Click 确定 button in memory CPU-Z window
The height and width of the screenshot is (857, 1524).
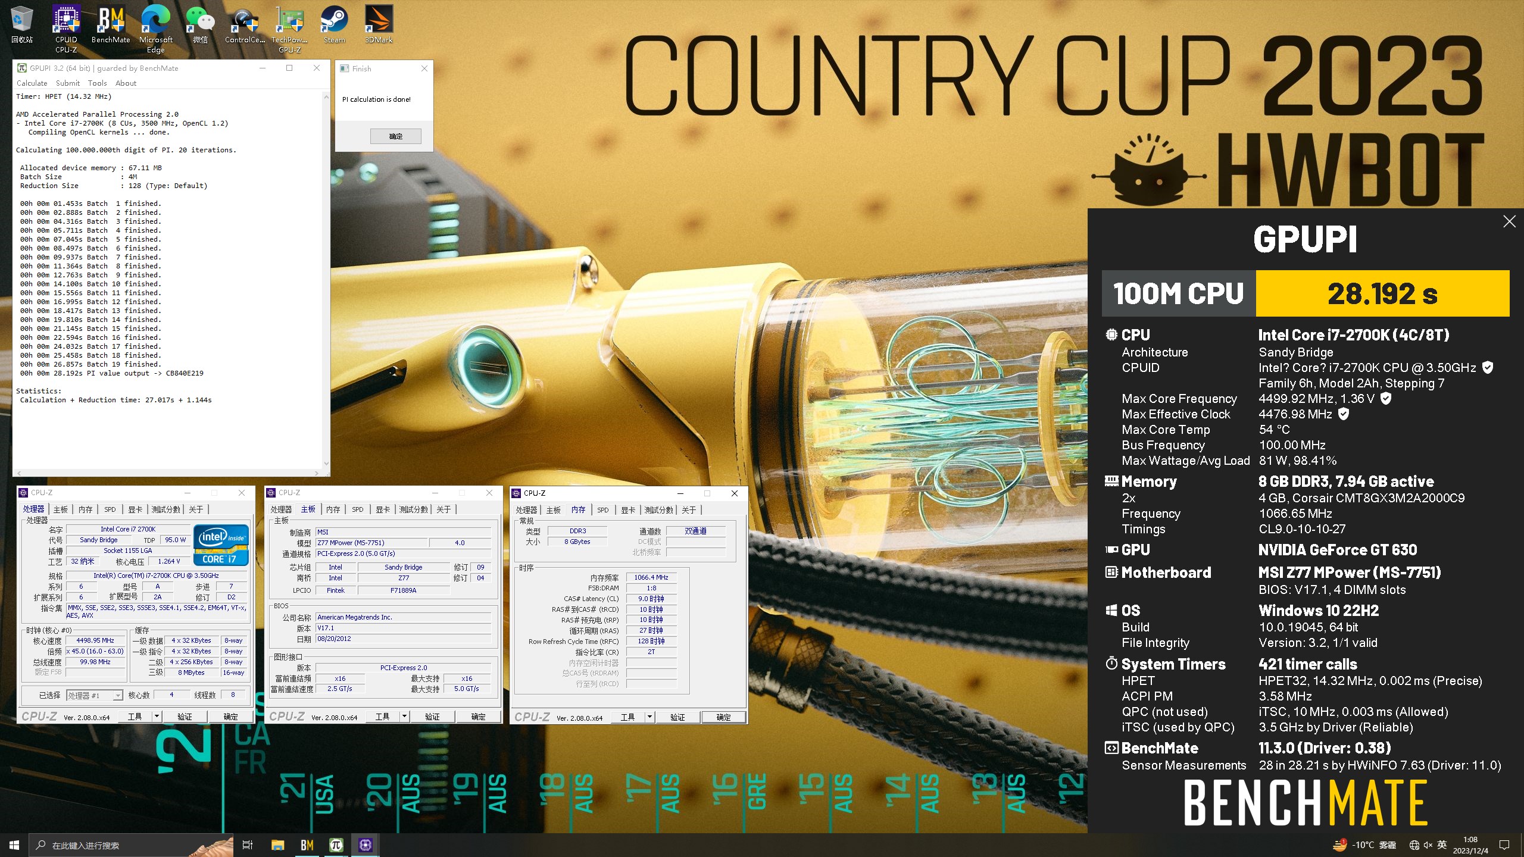pyautogui.click(x=723, y=717)
